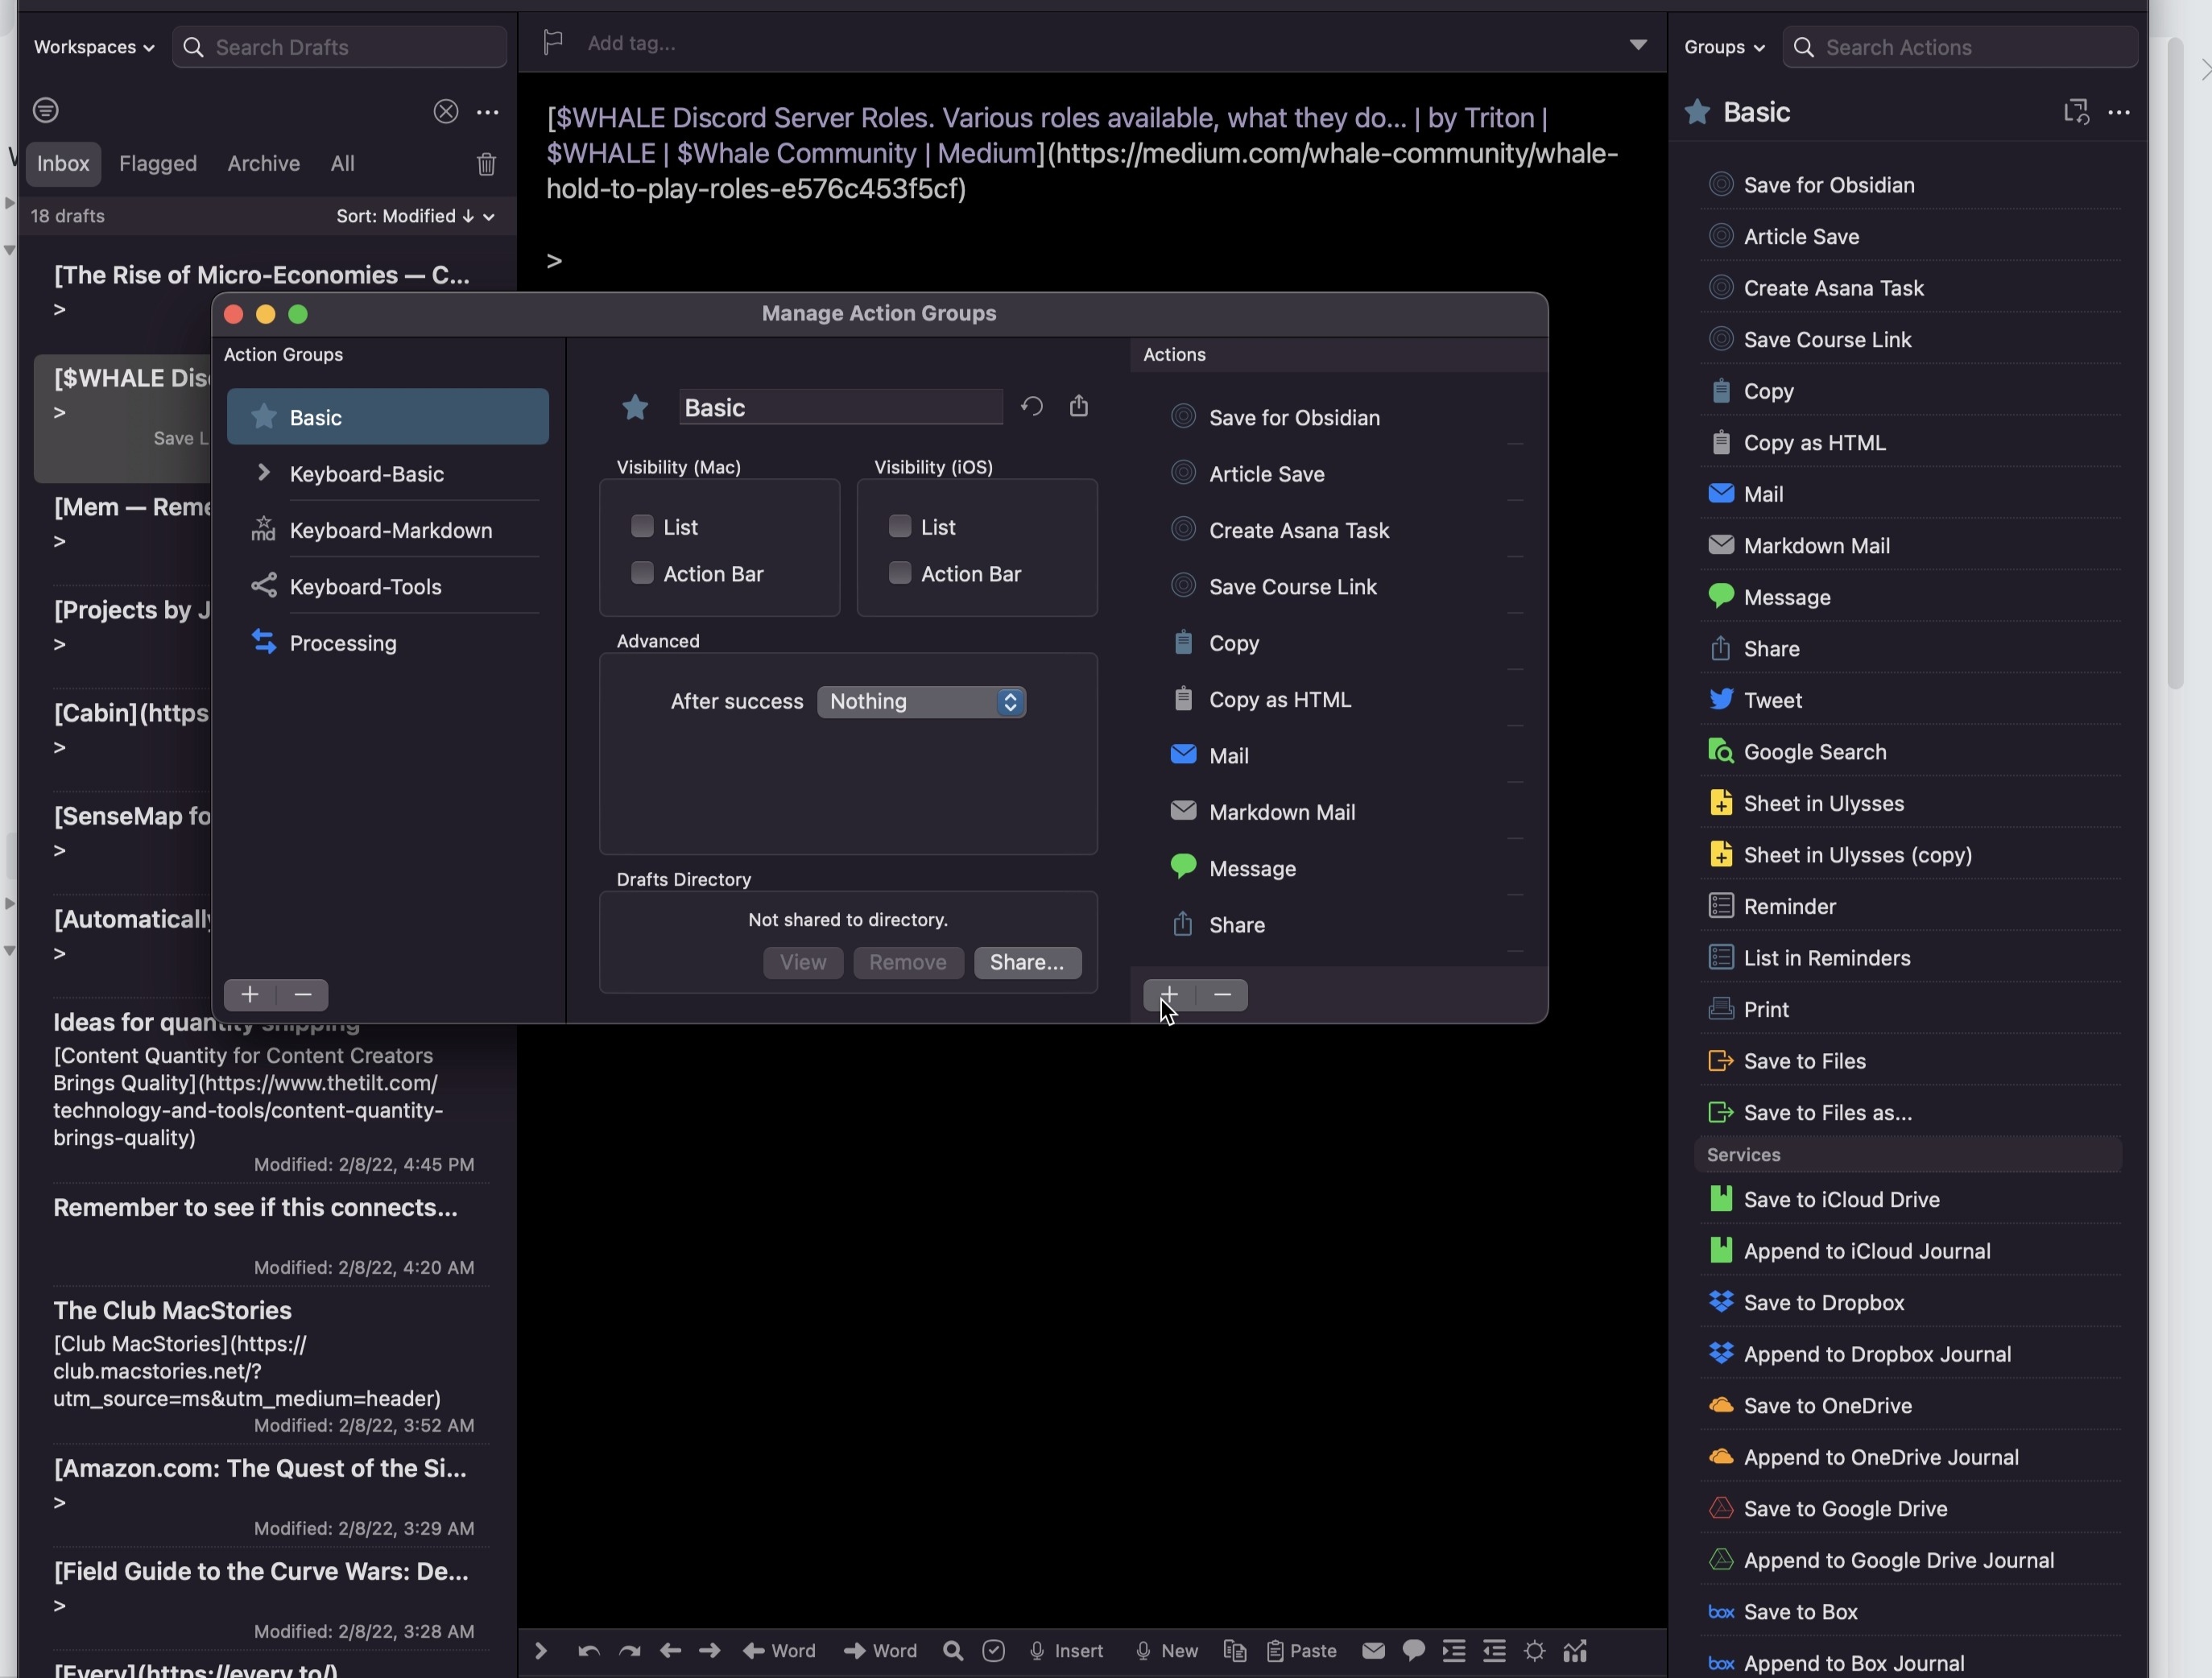This screenshot has height=1678, width=2212.
Task: Open the Groups dropdown
Action: (x=1723, y=47)
